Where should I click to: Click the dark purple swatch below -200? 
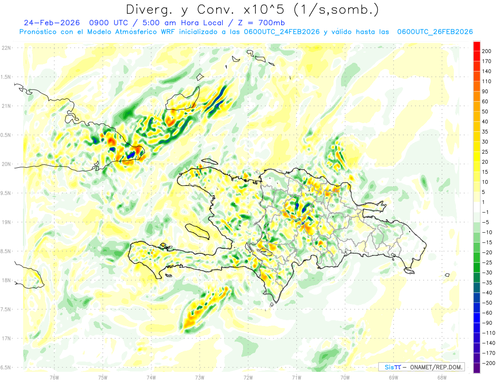pyautogui.click(x=477, y=368)
